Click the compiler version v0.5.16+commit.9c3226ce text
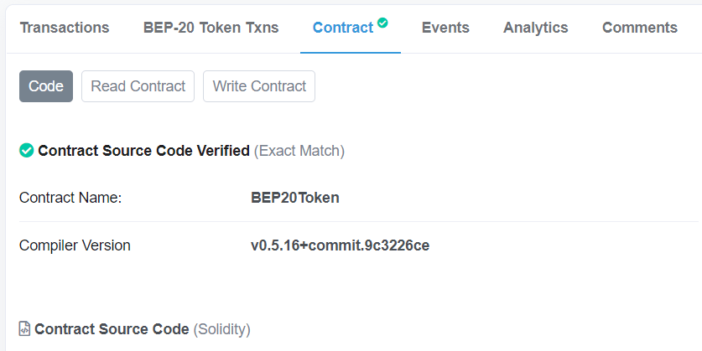Viewport: 702px width, 351px height. pos(341,245)
